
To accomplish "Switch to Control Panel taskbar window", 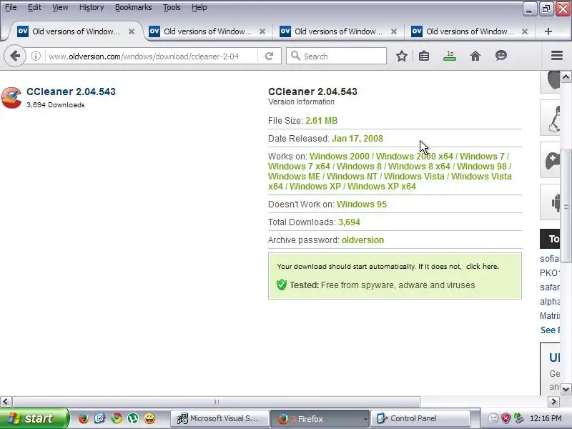I will click(x=420, y=418).
